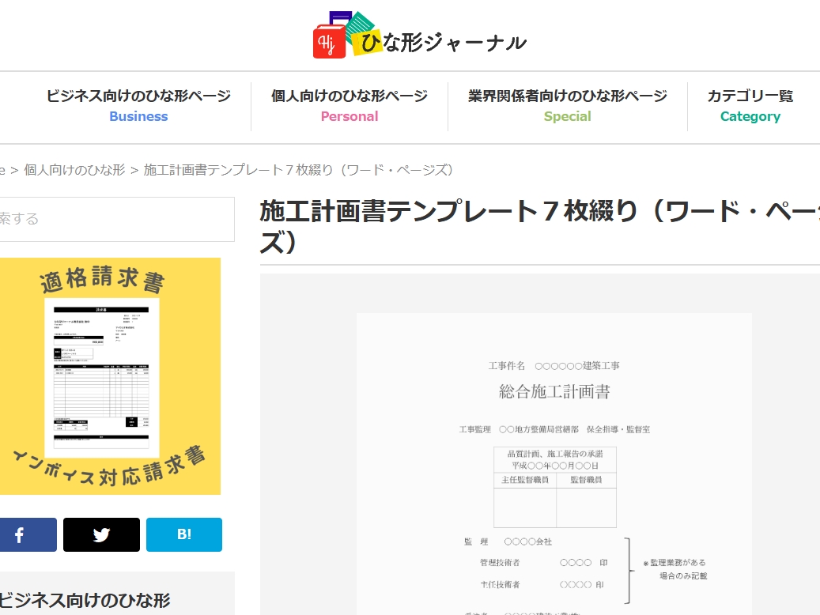Open the ビジネス向けのひな形ページ menu

138,95
